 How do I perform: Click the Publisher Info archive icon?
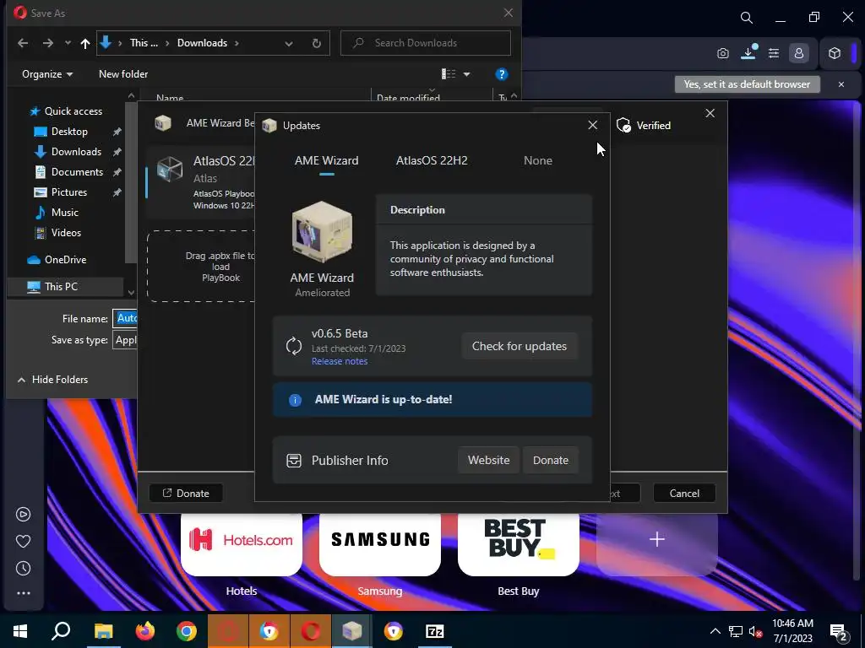pyautogui.click(x=294, y=461)
